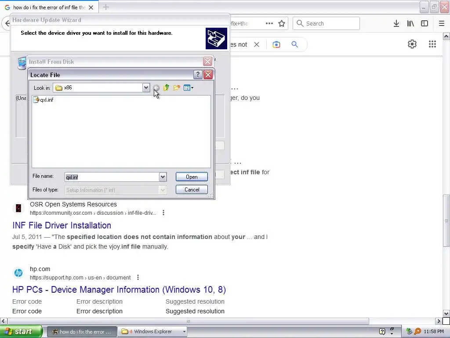Open Google quick settings gear

412,44
